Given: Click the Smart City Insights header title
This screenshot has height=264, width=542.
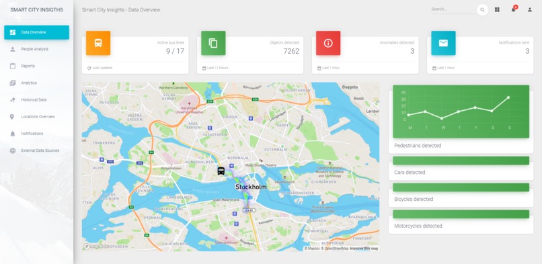Looking at the screenshot, I should [121, 10].
